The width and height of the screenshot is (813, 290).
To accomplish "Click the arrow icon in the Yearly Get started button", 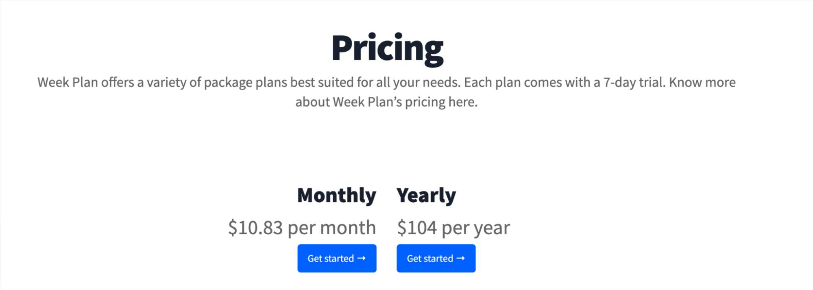I will click(461, 258).
